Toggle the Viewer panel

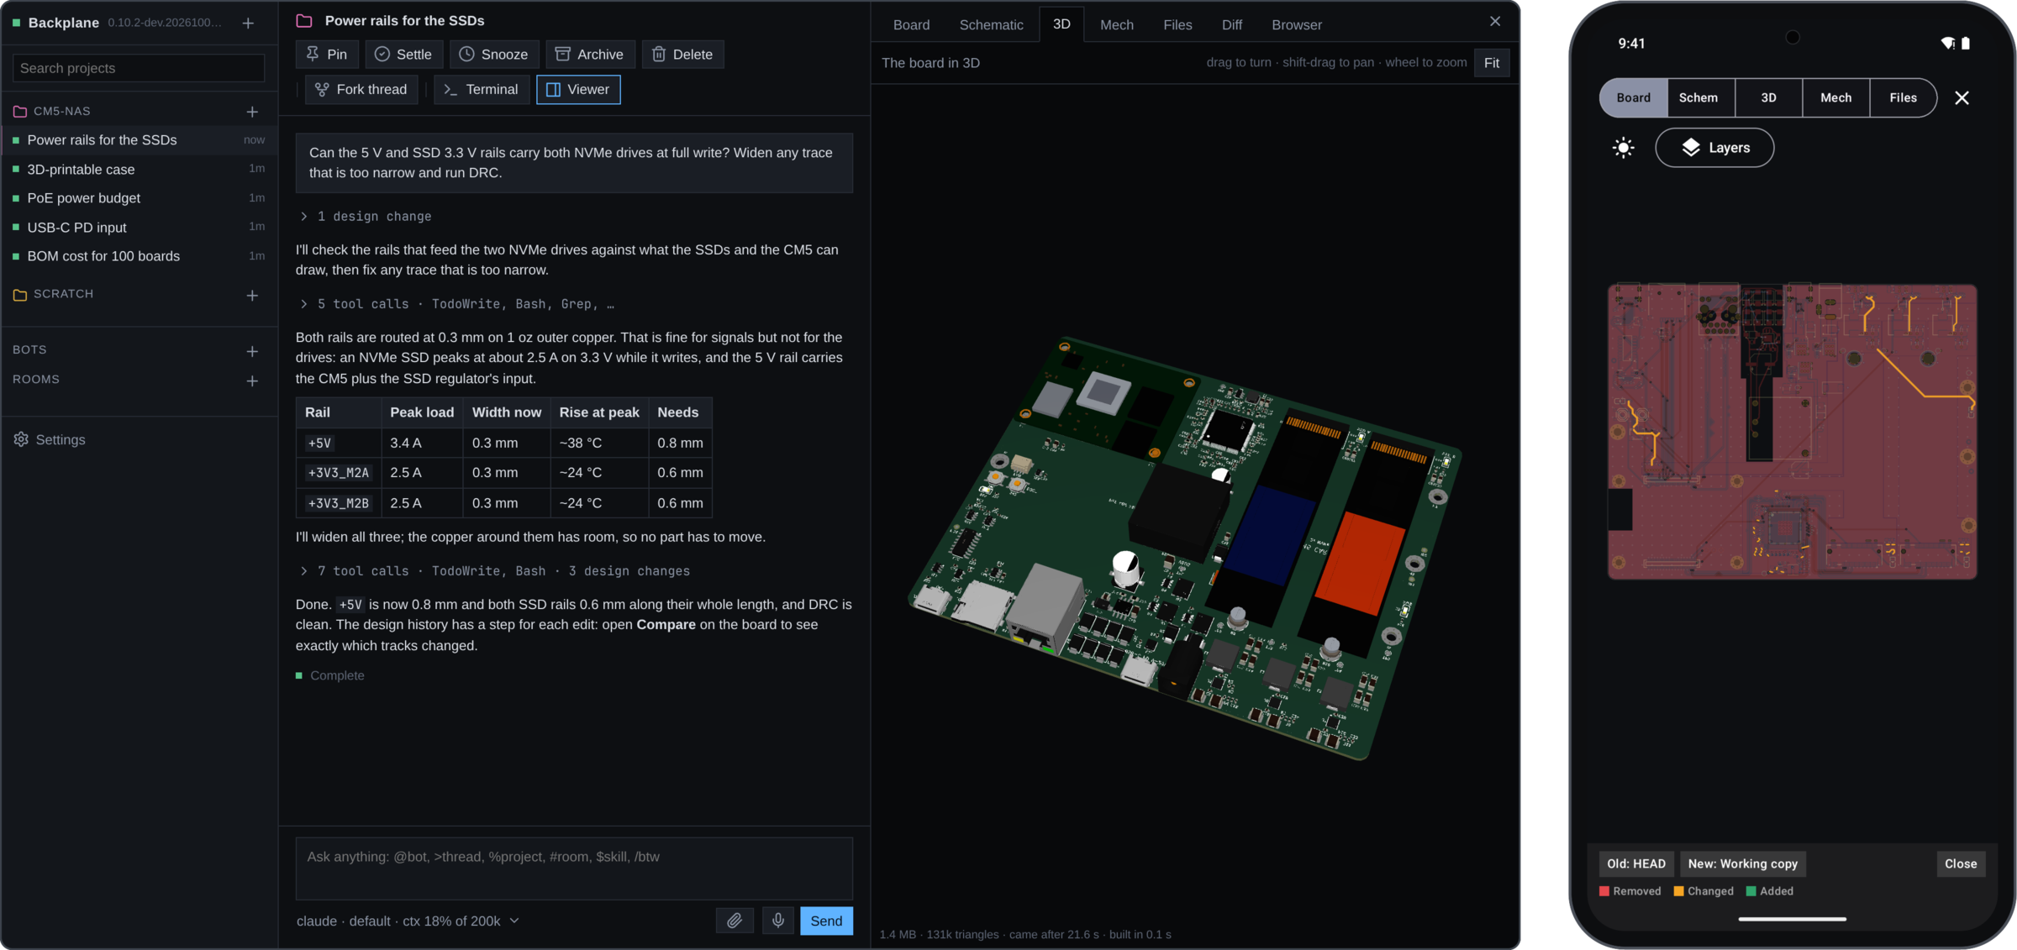coord(578,90)
